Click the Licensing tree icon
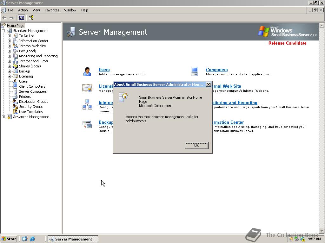The height and width of the screenshot is (243, 325). point(15,76)
